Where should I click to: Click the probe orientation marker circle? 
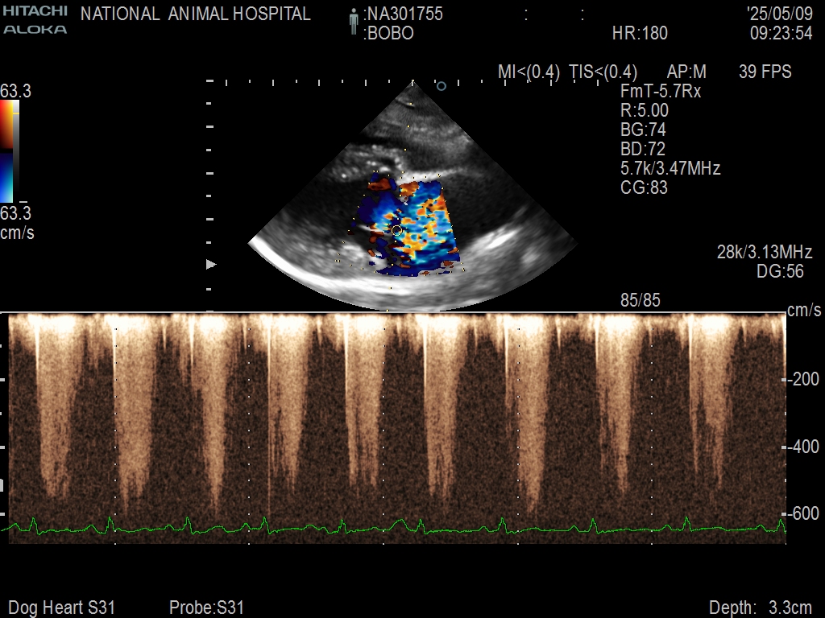pos(441,85)
